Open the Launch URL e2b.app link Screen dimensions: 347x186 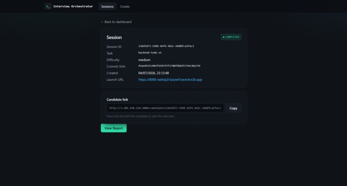[170, 79]
